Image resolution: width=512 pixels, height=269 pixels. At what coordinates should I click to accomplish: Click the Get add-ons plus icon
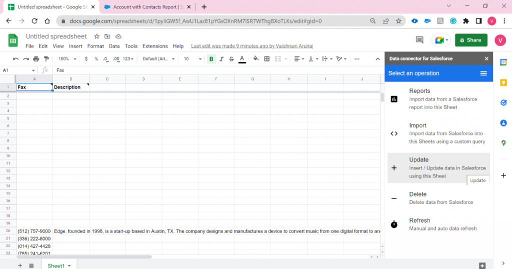pyautogui.click(x=503, y=175)
